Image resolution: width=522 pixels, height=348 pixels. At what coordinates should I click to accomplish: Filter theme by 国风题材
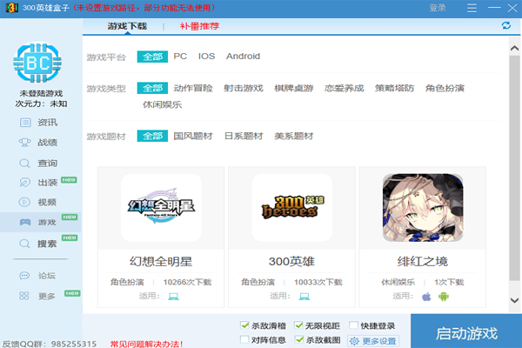tap(193, 136)
